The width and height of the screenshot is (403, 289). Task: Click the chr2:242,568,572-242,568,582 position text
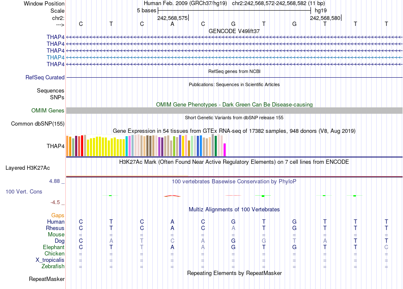(278, 3)
